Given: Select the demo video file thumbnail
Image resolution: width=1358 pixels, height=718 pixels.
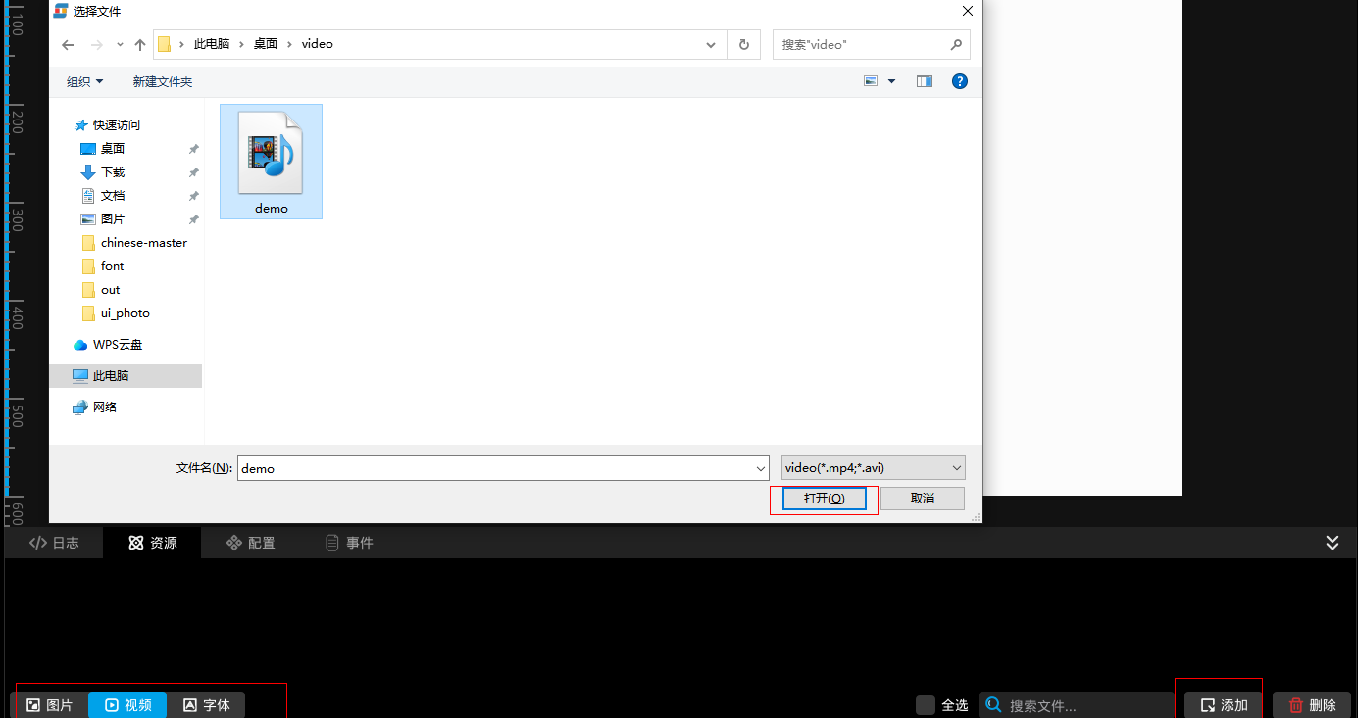Looking at the screenshot, I should click(x=271, y=161).
